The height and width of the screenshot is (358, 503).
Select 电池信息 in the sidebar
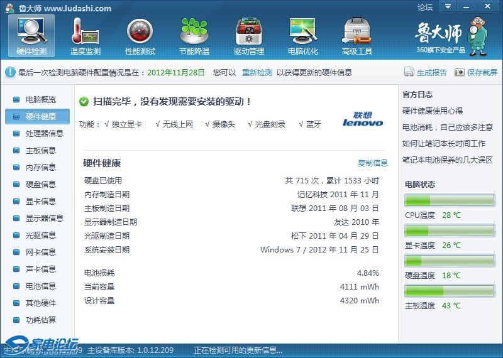tap(40, 286)
